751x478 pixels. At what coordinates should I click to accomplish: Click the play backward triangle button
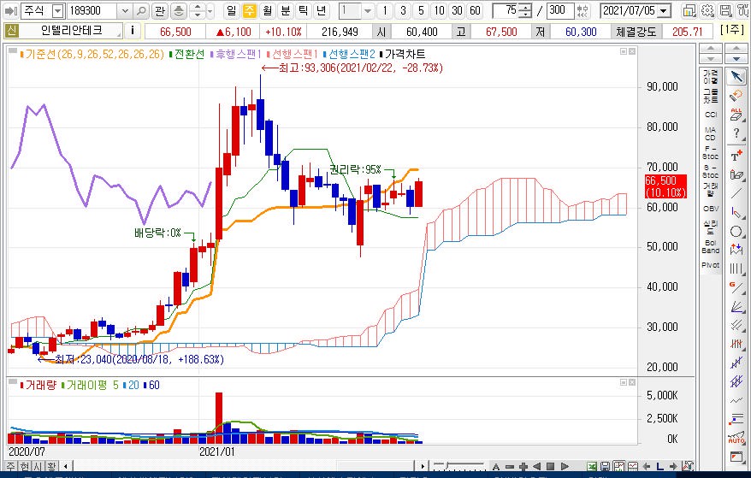(537, 466)
